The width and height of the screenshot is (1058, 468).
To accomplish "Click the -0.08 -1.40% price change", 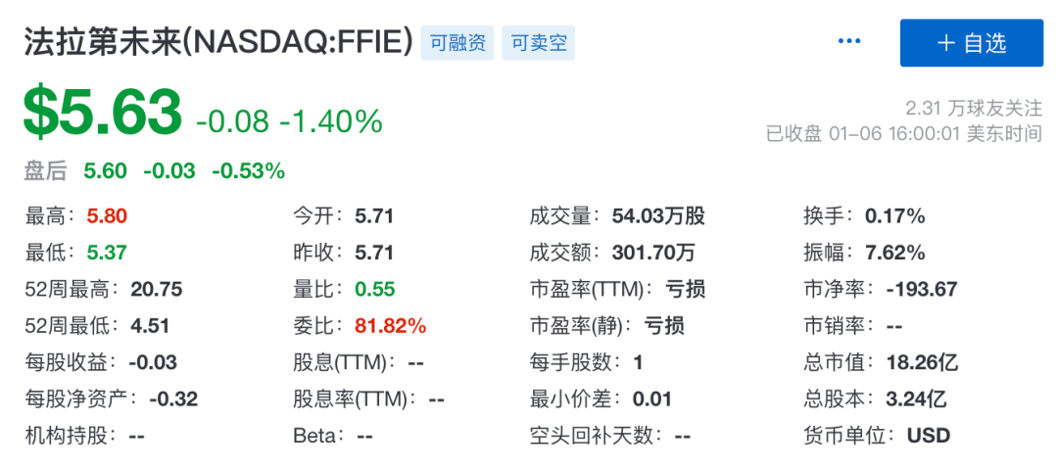I will point(289,121).
